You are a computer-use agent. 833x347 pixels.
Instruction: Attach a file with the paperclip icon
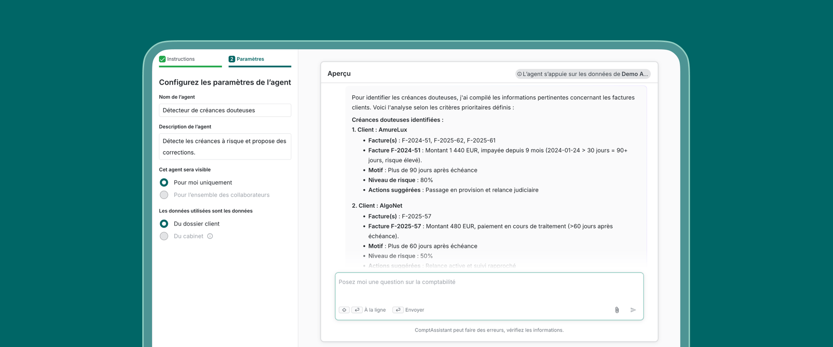617,310
